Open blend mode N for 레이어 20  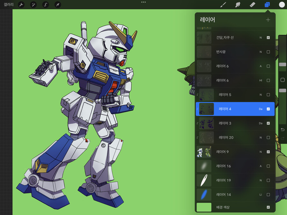point(261,138)
